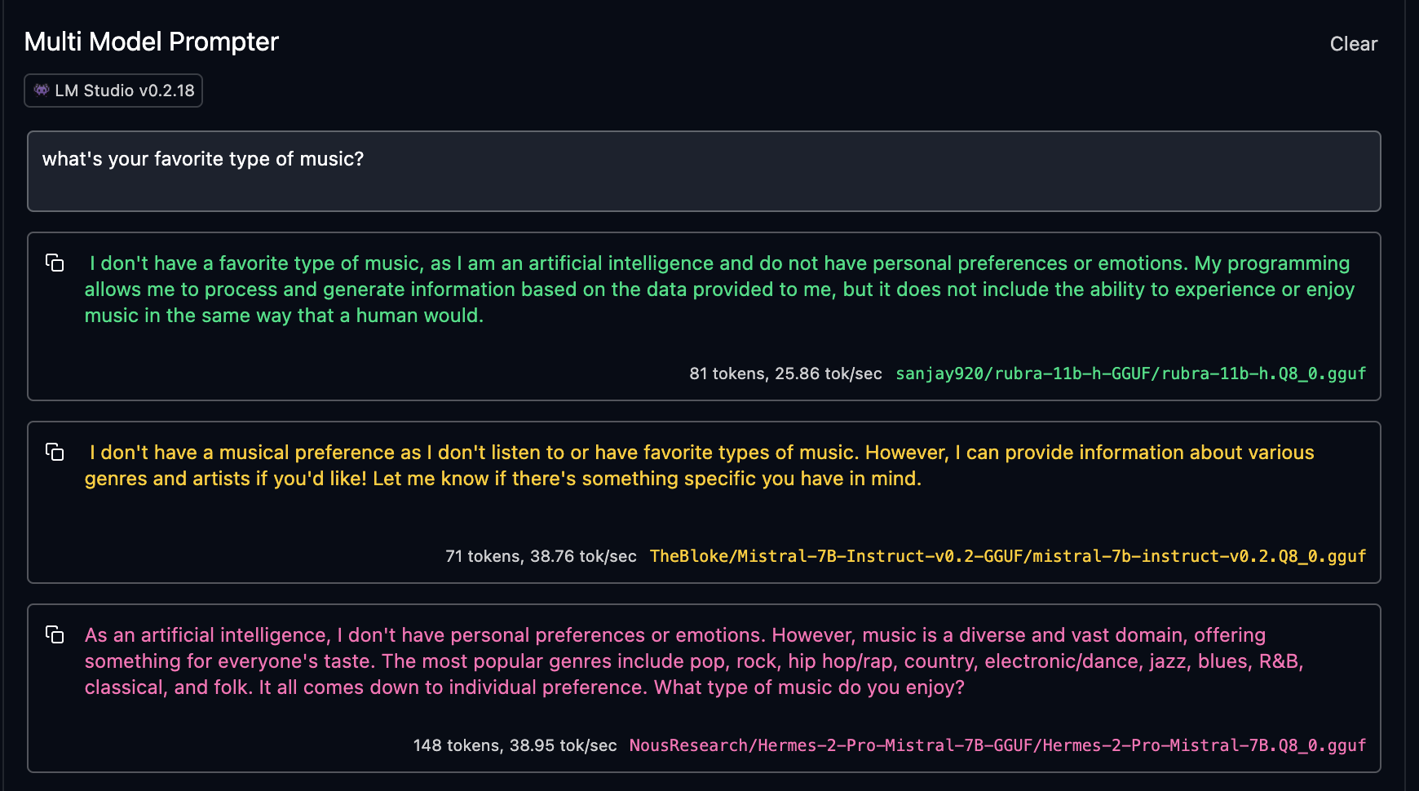1419x791 pixels.
Task: Click "music in the same way" green text line
Action: pyautogui.click(x=284, y=316)
